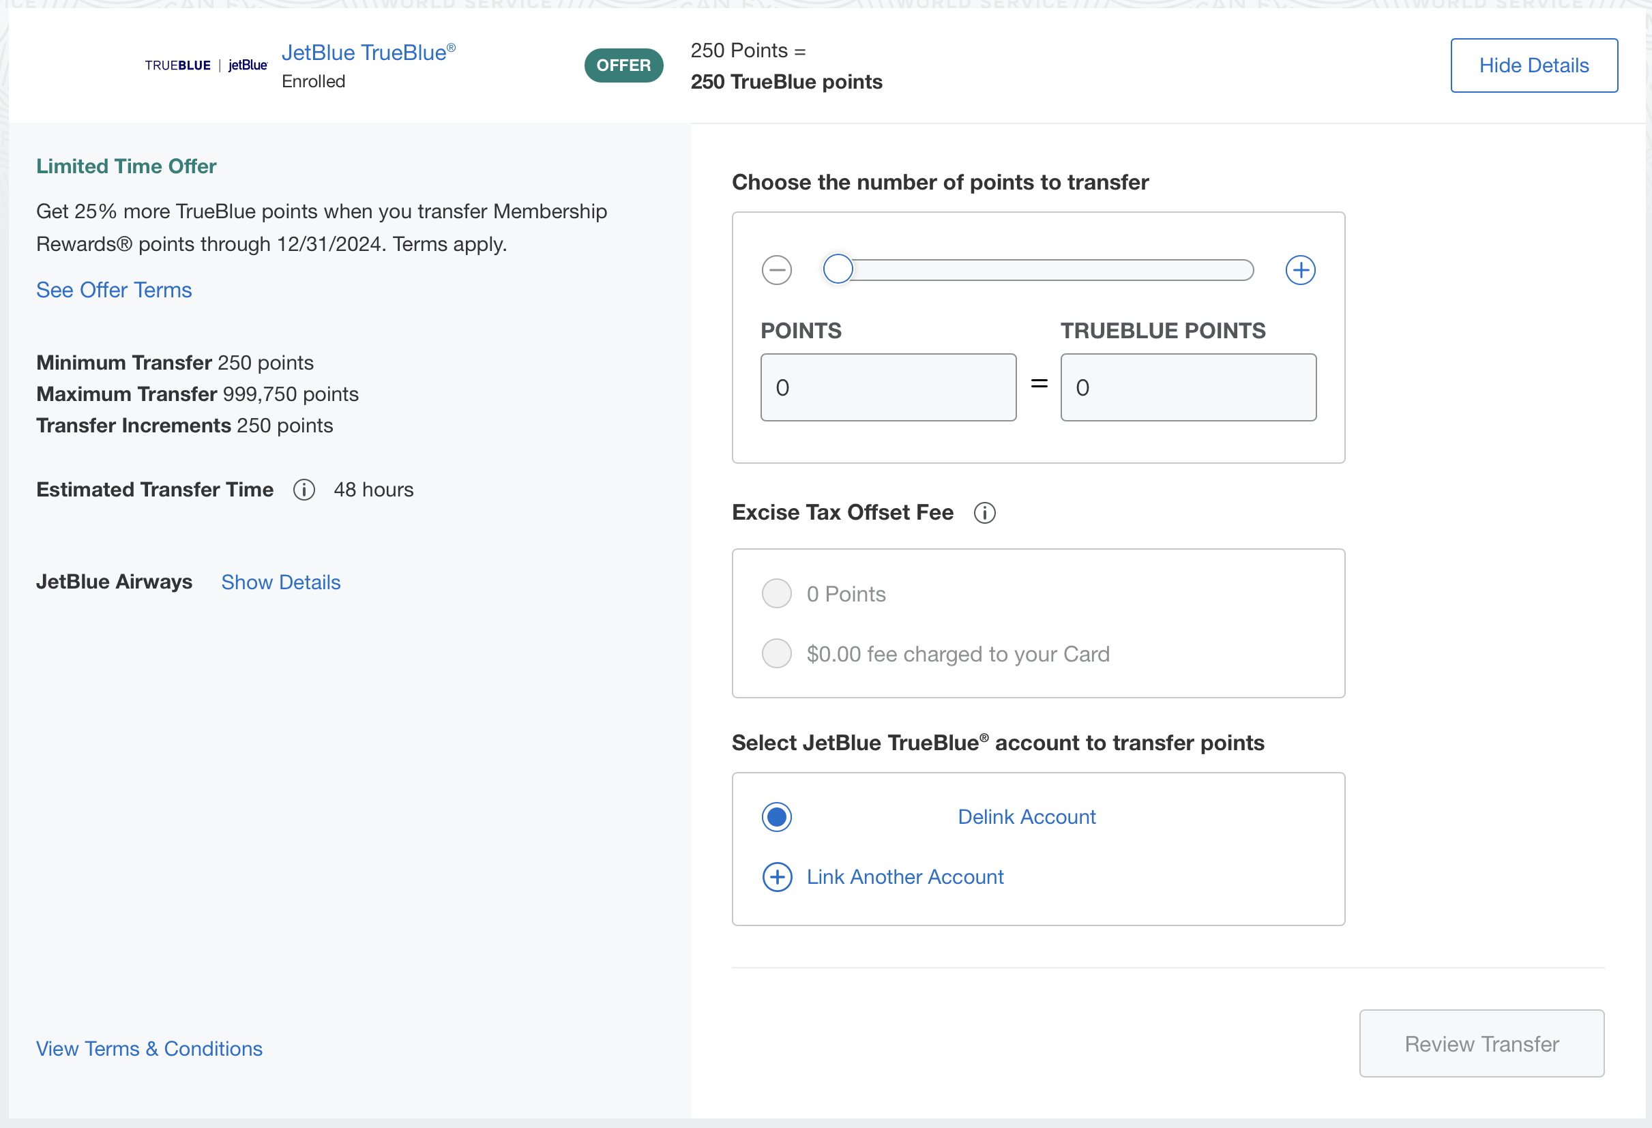Image resolution: width=1652 pixels, height=1128 pixels.
Task: Click the minus icon to decrease points
Action: 776,270
